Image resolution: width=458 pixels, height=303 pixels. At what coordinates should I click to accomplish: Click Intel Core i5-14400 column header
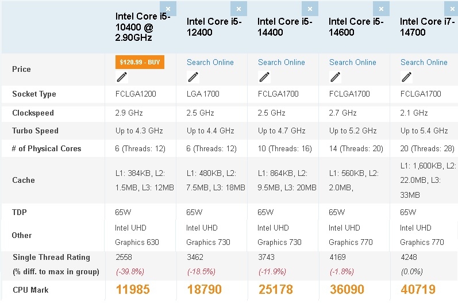pos(285,26)
